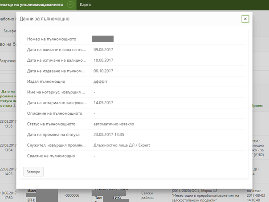Select issuer value дфффгг

point(101,81)
